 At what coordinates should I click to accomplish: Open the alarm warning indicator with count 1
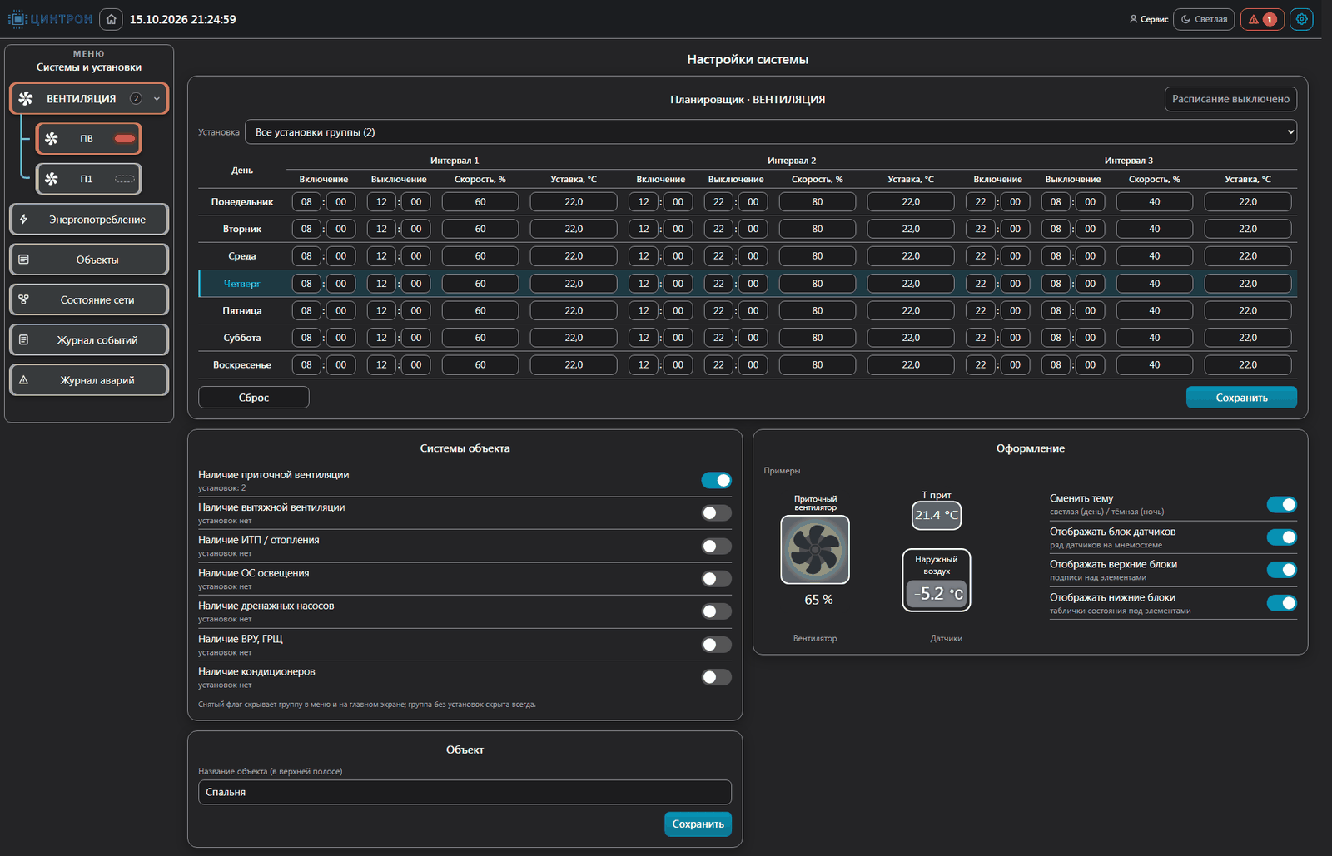pos(1262,19)
